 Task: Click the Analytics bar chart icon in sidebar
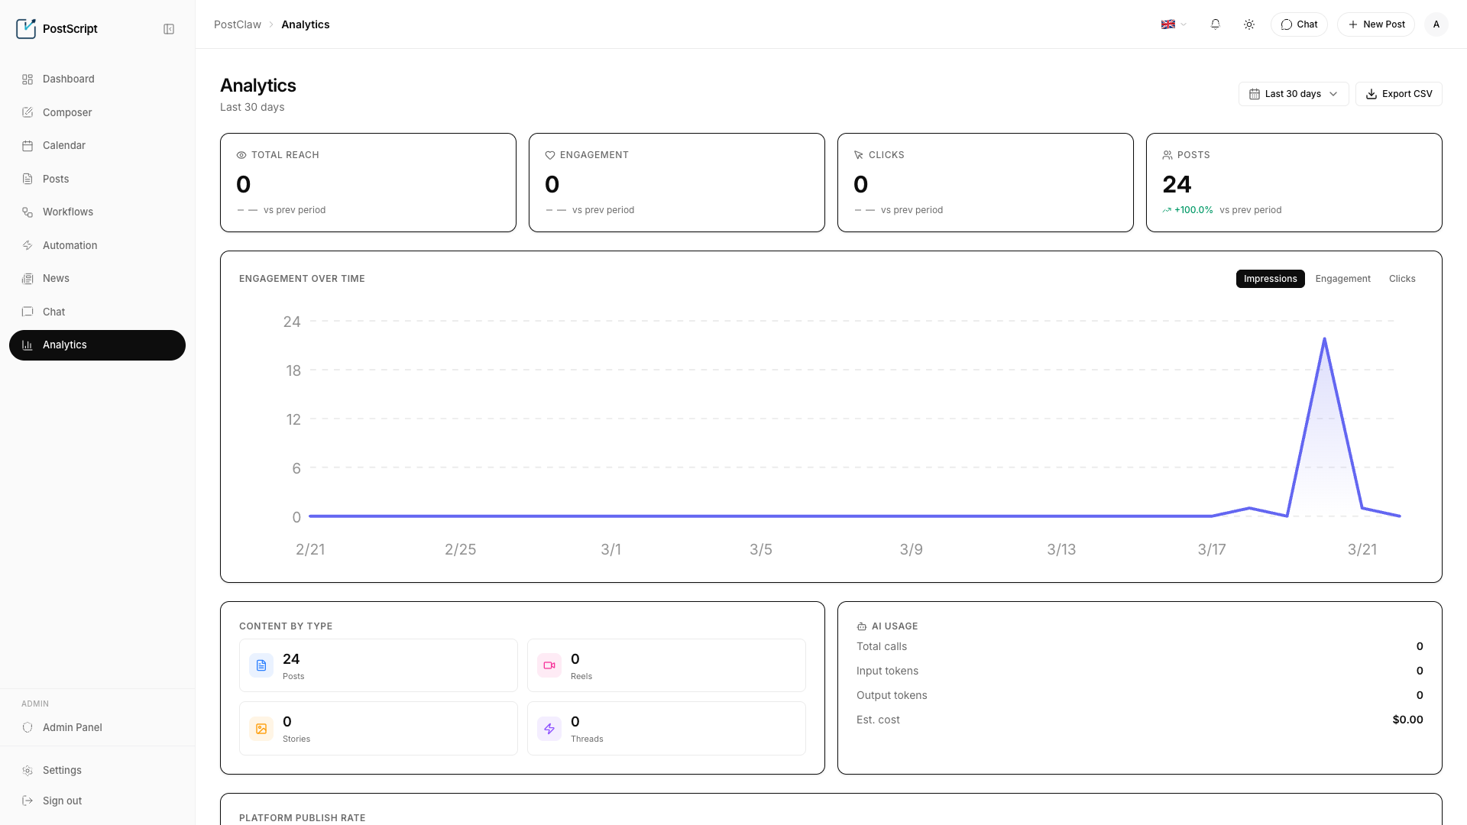click(28, 345)
